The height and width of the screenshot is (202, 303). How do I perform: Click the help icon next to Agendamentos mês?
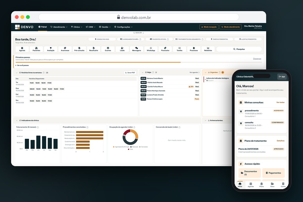(140, 39)
